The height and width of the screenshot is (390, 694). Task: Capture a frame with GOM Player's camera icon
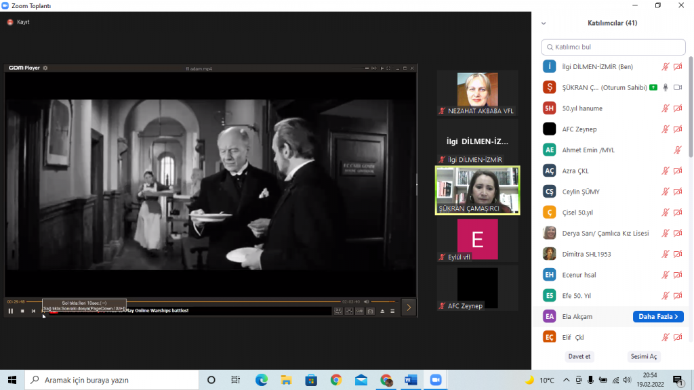(x=371, y=311)
